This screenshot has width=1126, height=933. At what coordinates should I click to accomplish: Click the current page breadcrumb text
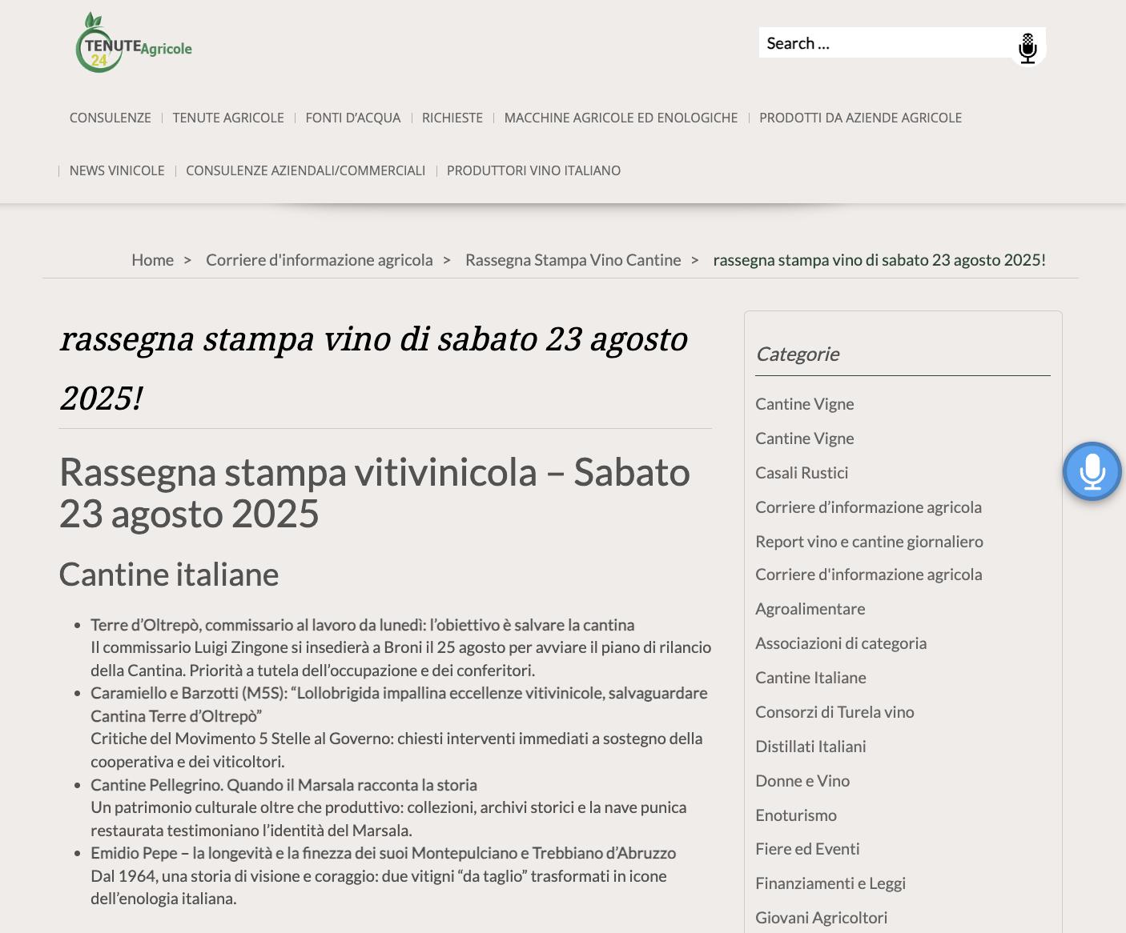(x=879, y=260)
